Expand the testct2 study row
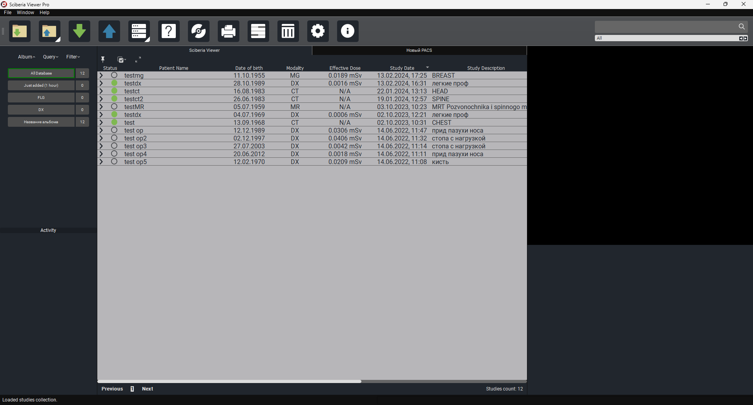This screenshot has height=405, width=753. [x=101, y=99]
